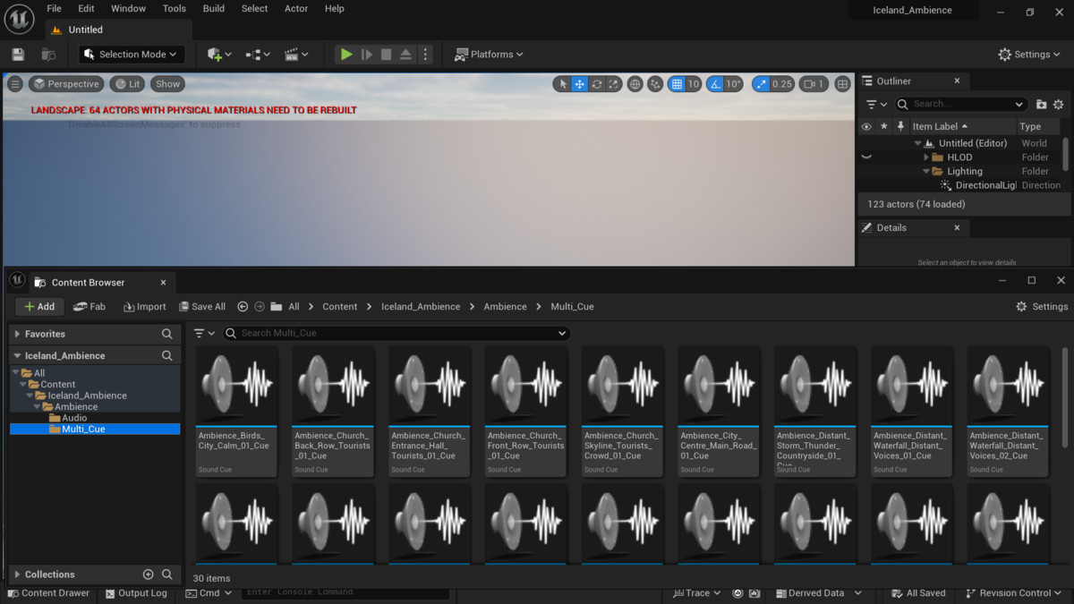The image size is (1074, 604).
Task: Switch to the Output Log tab
Action: [x=135, y=593]
